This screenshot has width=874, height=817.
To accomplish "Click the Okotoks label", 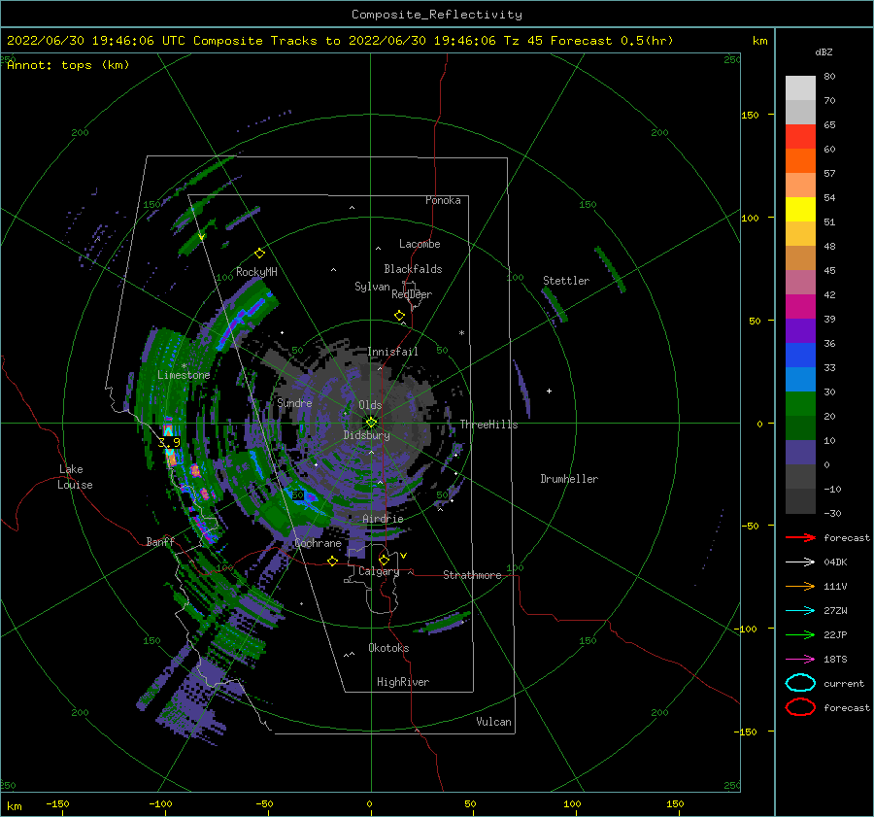I will pos(388,648).
